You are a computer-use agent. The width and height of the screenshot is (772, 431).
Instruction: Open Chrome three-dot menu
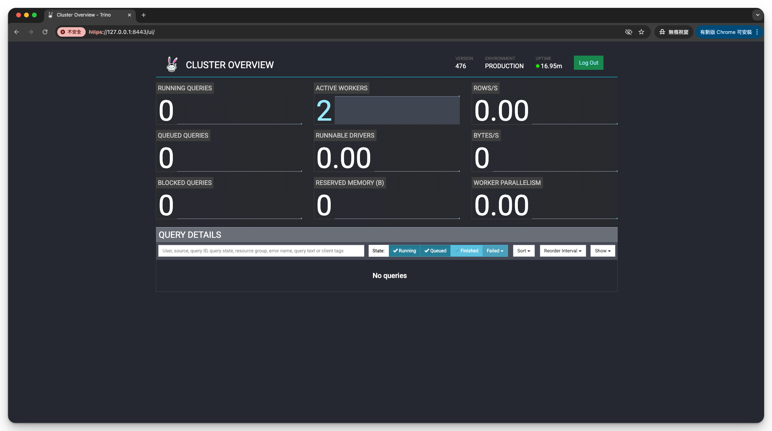(x=757, y=32)
